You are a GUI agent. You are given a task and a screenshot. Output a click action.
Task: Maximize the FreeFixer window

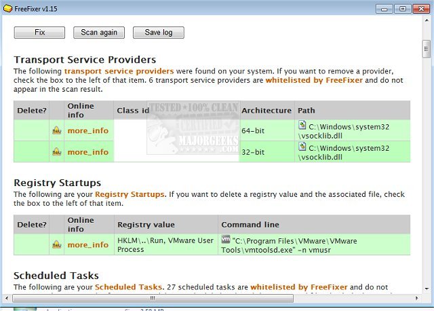(x=403, y=9)
